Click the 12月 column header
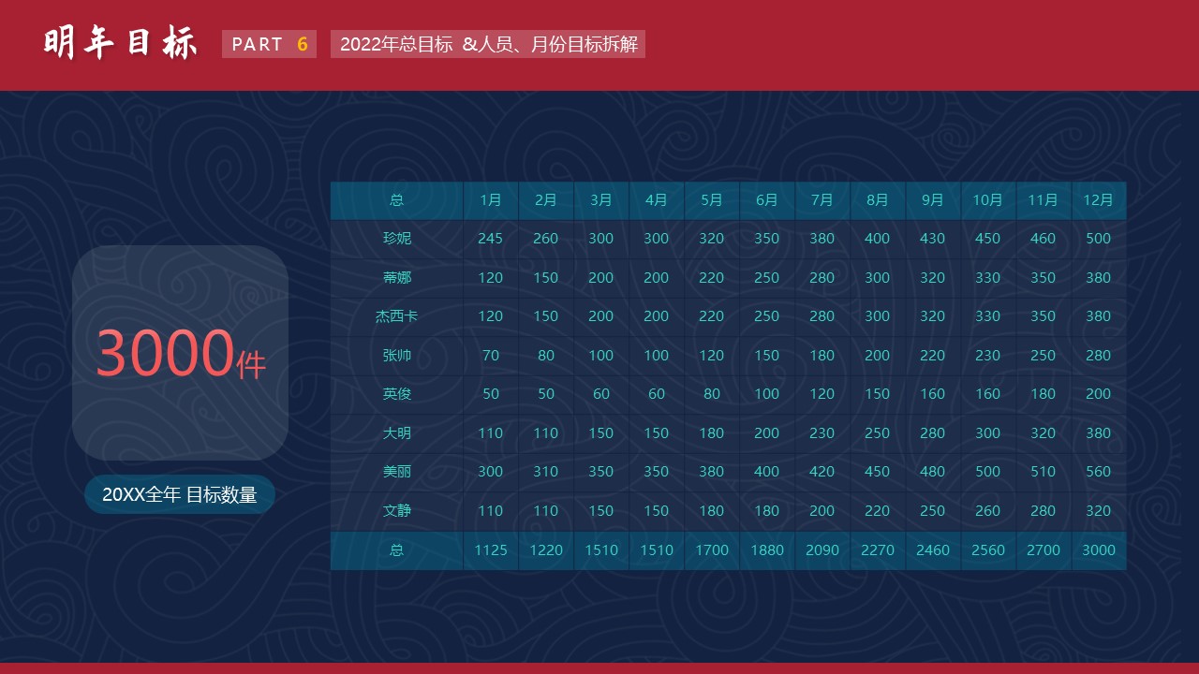This screenshot has width=1199, height=674. 1099,199
